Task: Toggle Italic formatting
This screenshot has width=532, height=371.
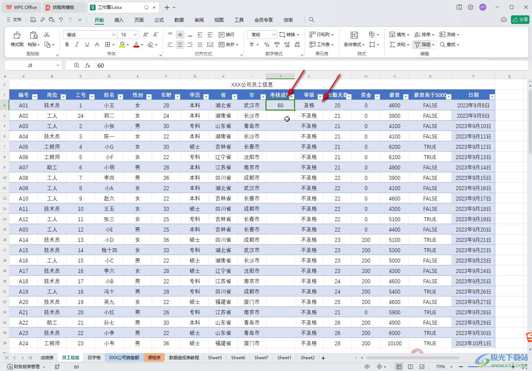Action: [x=77, y=45]
